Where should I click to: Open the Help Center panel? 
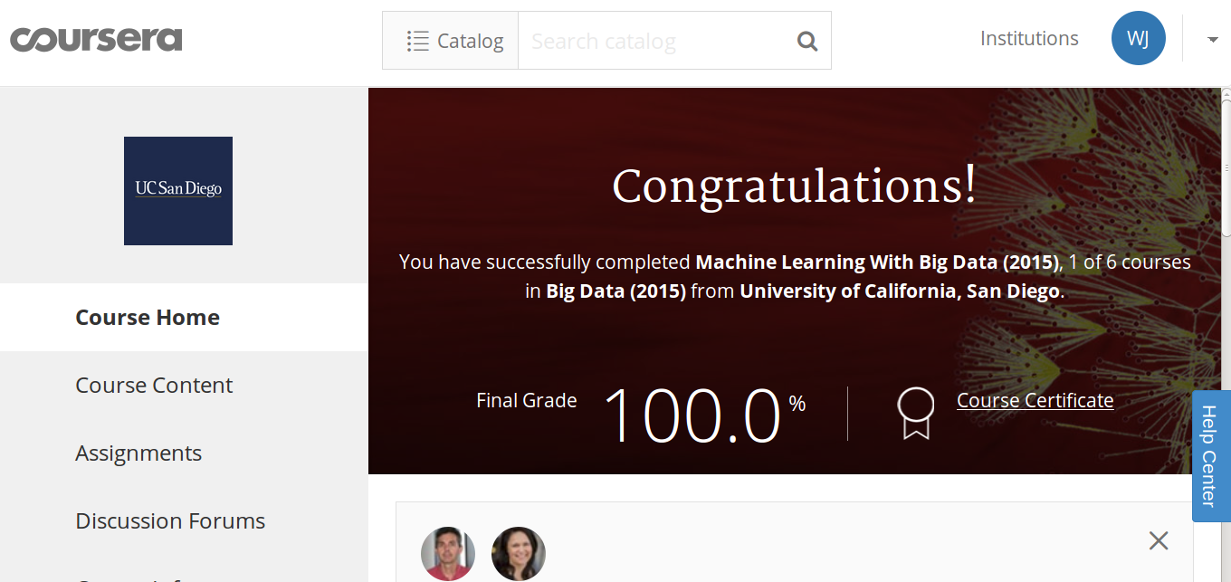[x=1210, y=455]
